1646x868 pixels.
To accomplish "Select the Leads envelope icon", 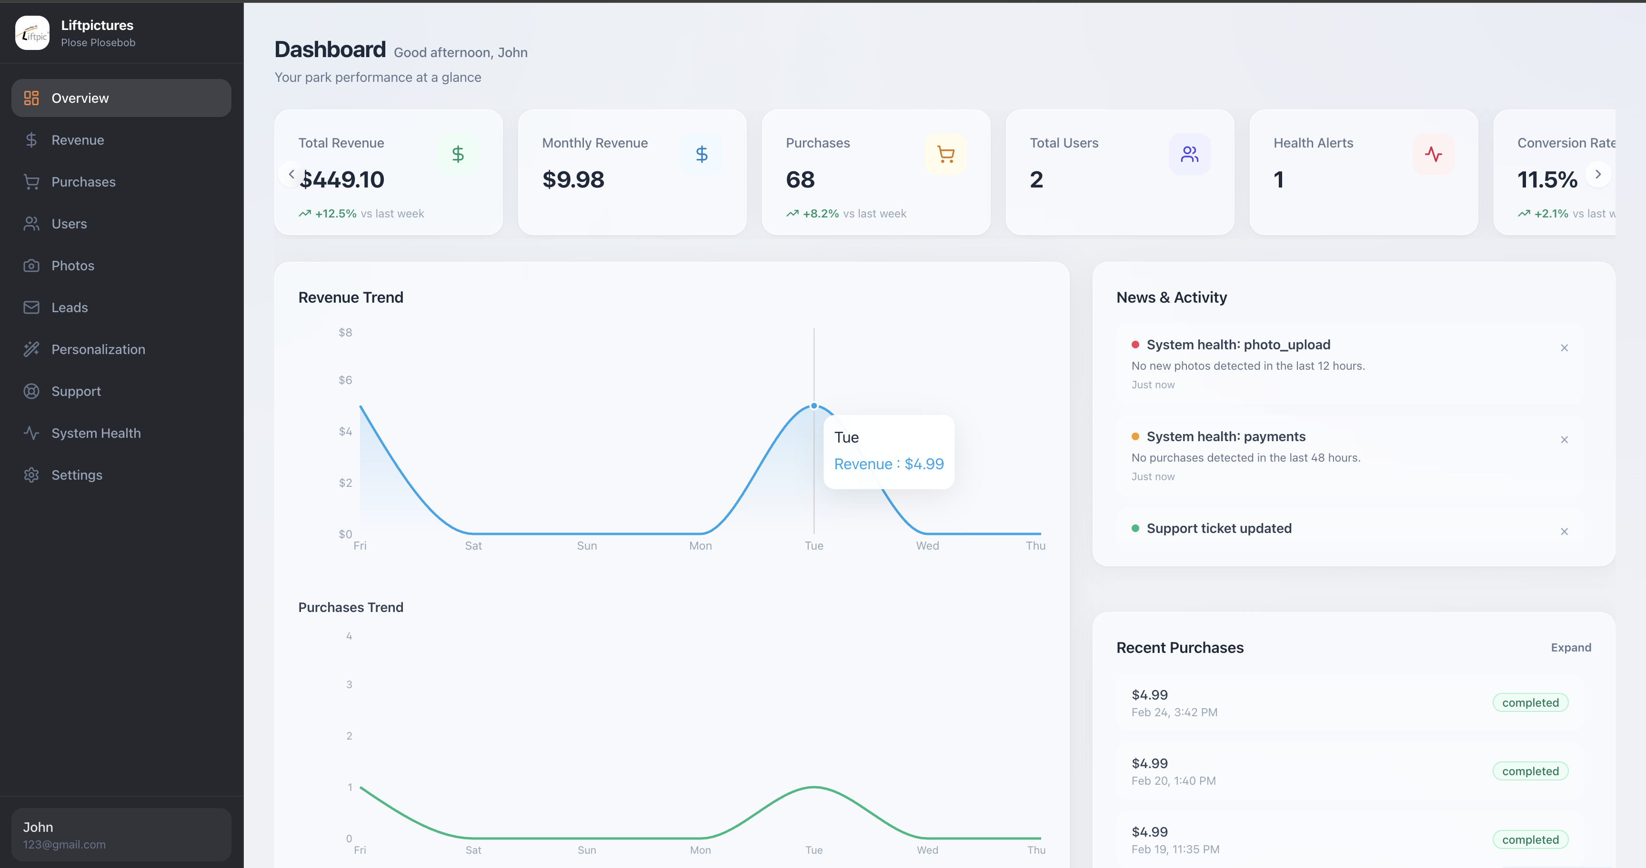I will pos(32,307).
